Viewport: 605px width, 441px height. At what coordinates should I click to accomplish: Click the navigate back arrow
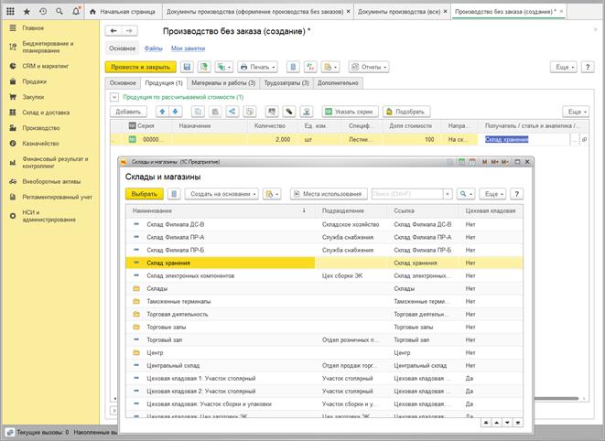pos(114,31)
